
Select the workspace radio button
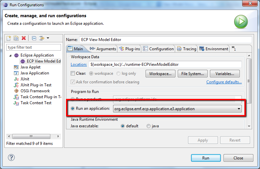[91, 73]
